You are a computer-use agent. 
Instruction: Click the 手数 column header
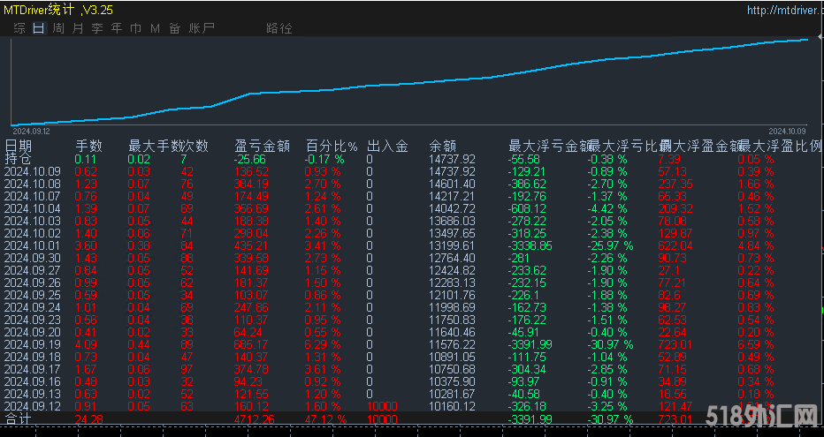click(x=88, y=146)
